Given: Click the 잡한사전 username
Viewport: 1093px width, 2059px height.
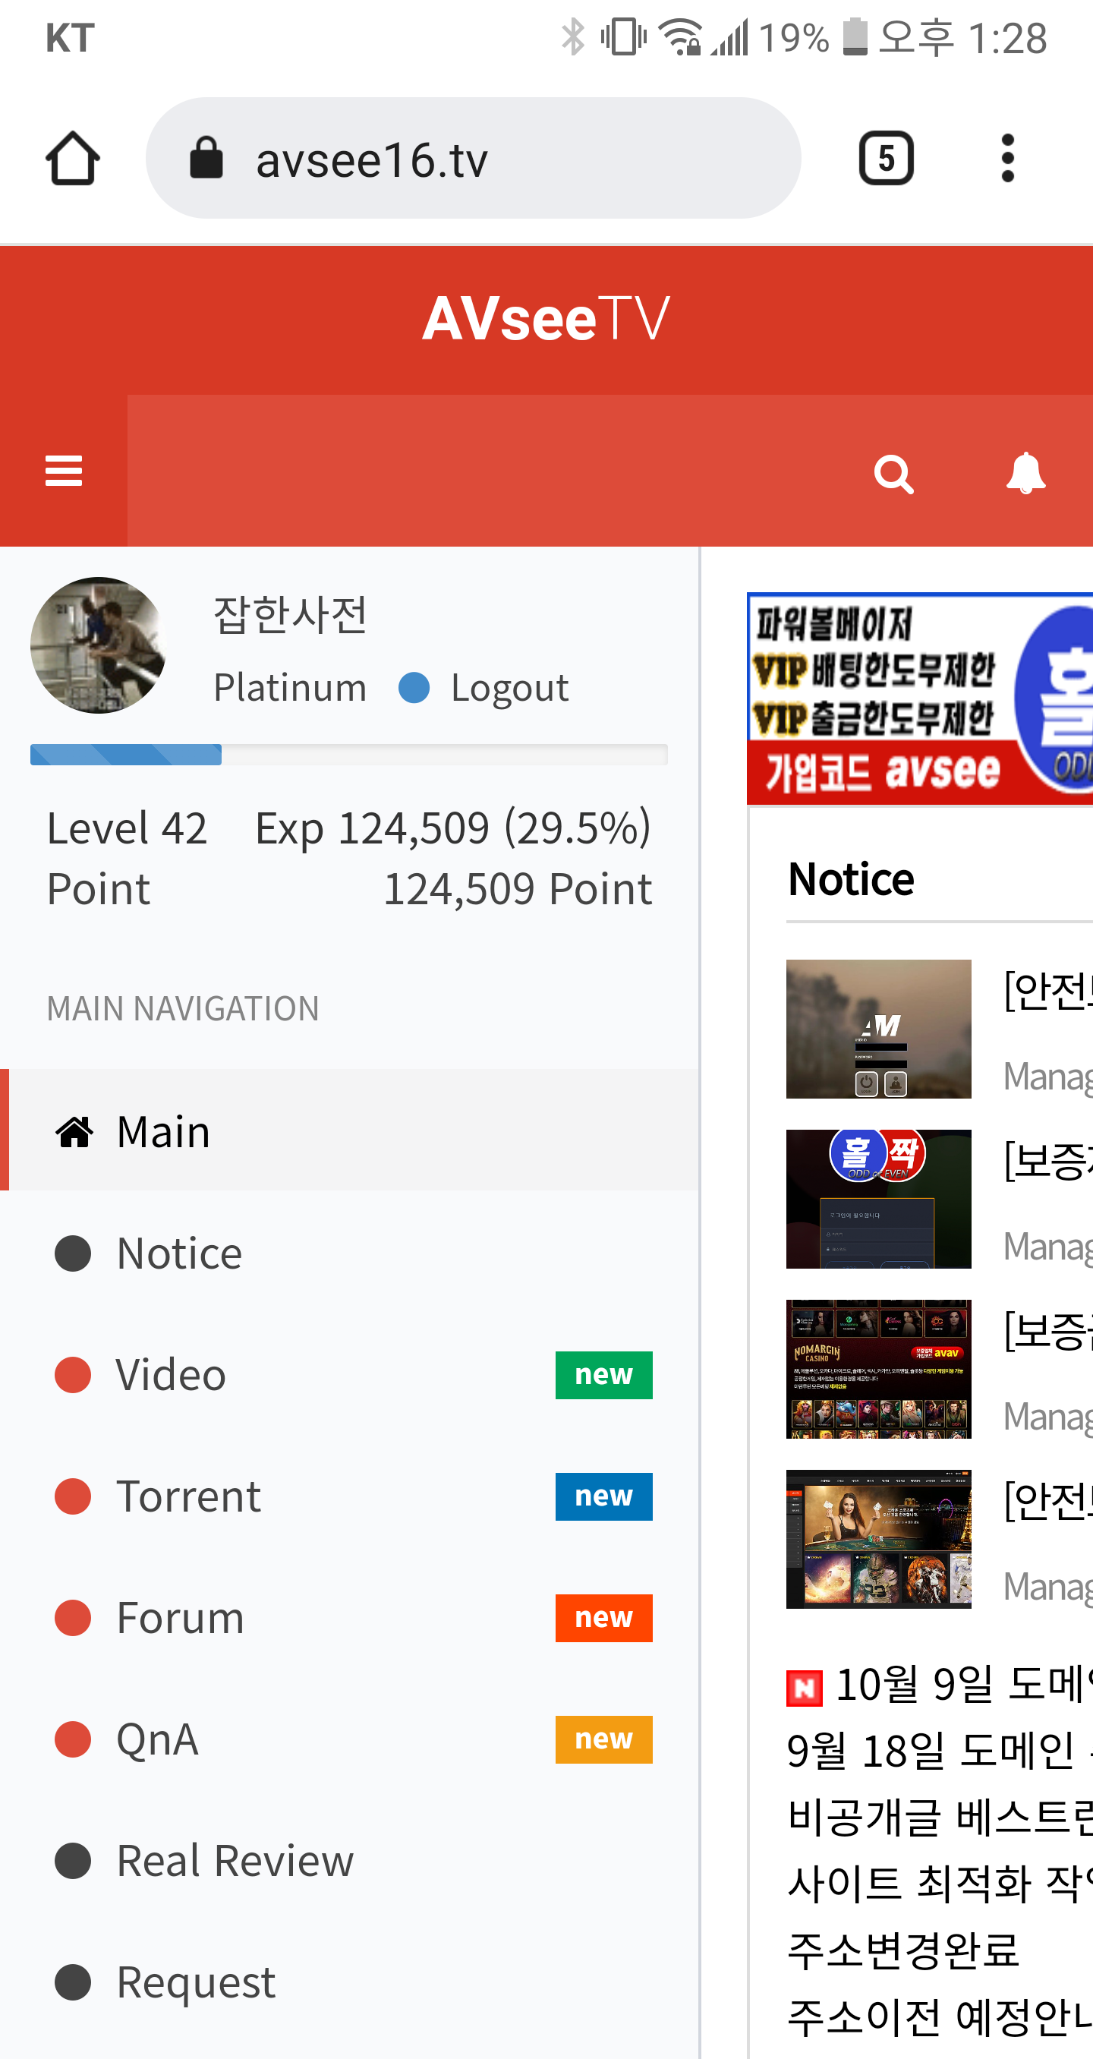Looking at the screenshot, I should (290, 615).
